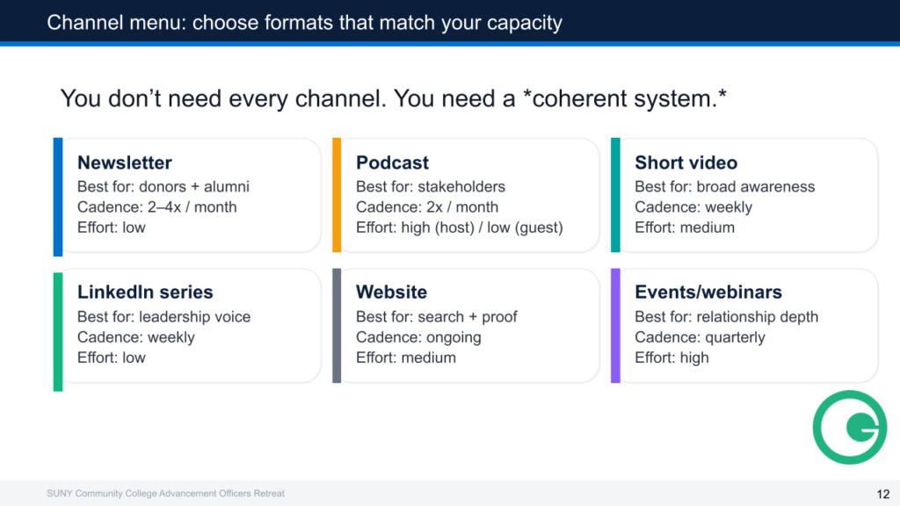The height and width of the screenshot is (506, 900).
Task: Select the green bar beside LinkedIn series
Action: [x=58, y=330]
